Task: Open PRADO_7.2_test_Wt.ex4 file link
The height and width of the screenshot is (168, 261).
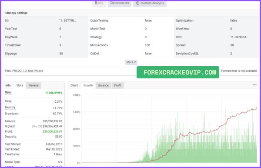Action: click(28, 71)
